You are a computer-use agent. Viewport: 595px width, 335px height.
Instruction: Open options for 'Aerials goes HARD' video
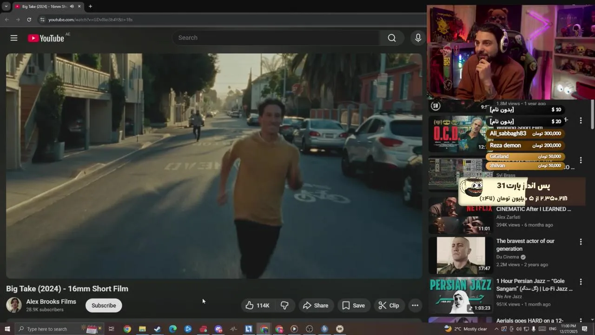pyautogui.click(x=581, y=321)
